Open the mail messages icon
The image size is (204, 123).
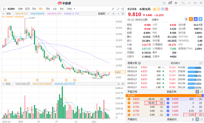170,3
